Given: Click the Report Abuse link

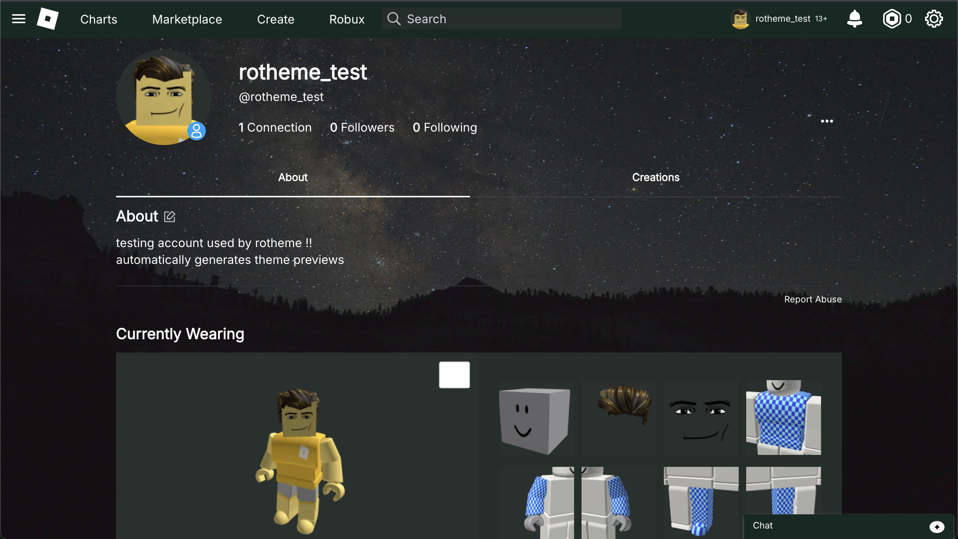Looking at the screenshot, I should click(813, 299).
